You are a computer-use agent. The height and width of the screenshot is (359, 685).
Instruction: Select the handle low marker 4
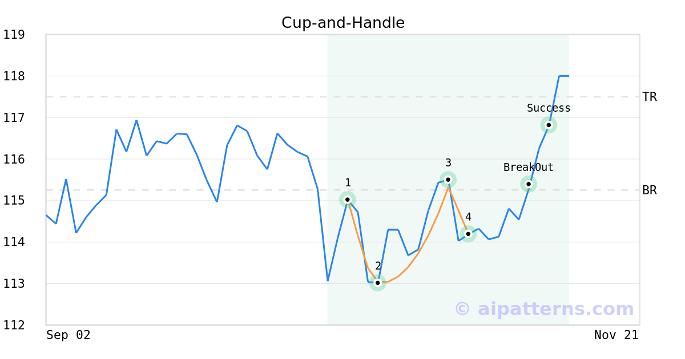point(468,234)
